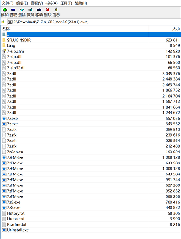
Task: Click the 142 920 size value
Action: point(172,51)
